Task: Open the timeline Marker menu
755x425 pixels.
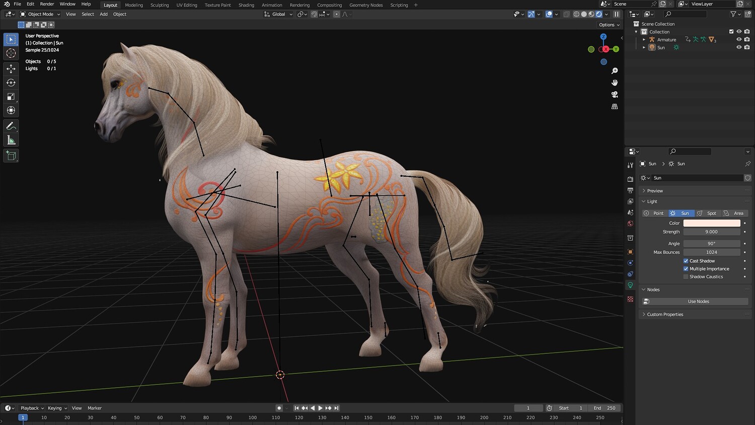Action: point(95,408)
